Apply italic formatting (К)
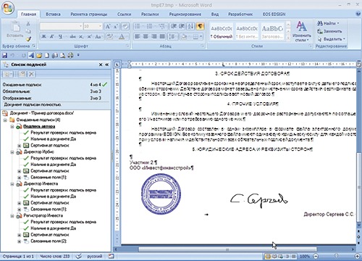The image size is (362, 261). coord(52,37)
